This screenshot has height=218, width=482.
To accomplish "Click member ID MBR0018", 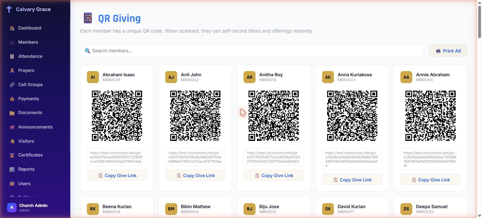I will (268, 80).
